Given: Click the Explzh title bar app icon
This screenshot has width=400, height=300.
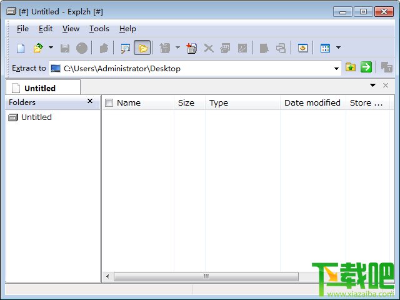Looking at the screenshot, I should point(12,11).
